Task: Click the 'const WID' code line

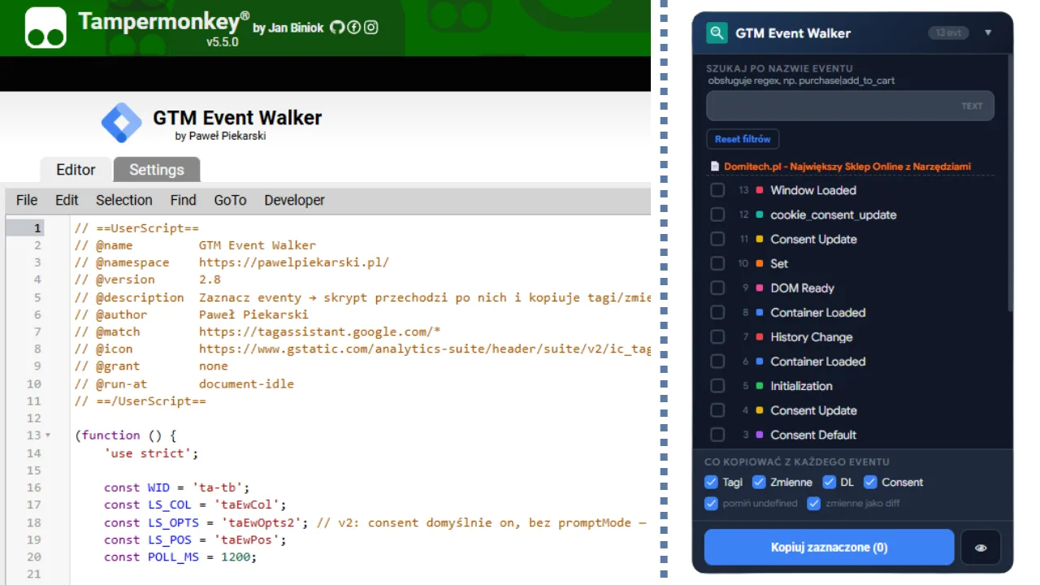Action: click(176, 487)
